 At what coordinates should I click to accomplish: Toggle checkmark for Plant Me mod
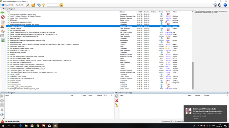click(9, 28)
